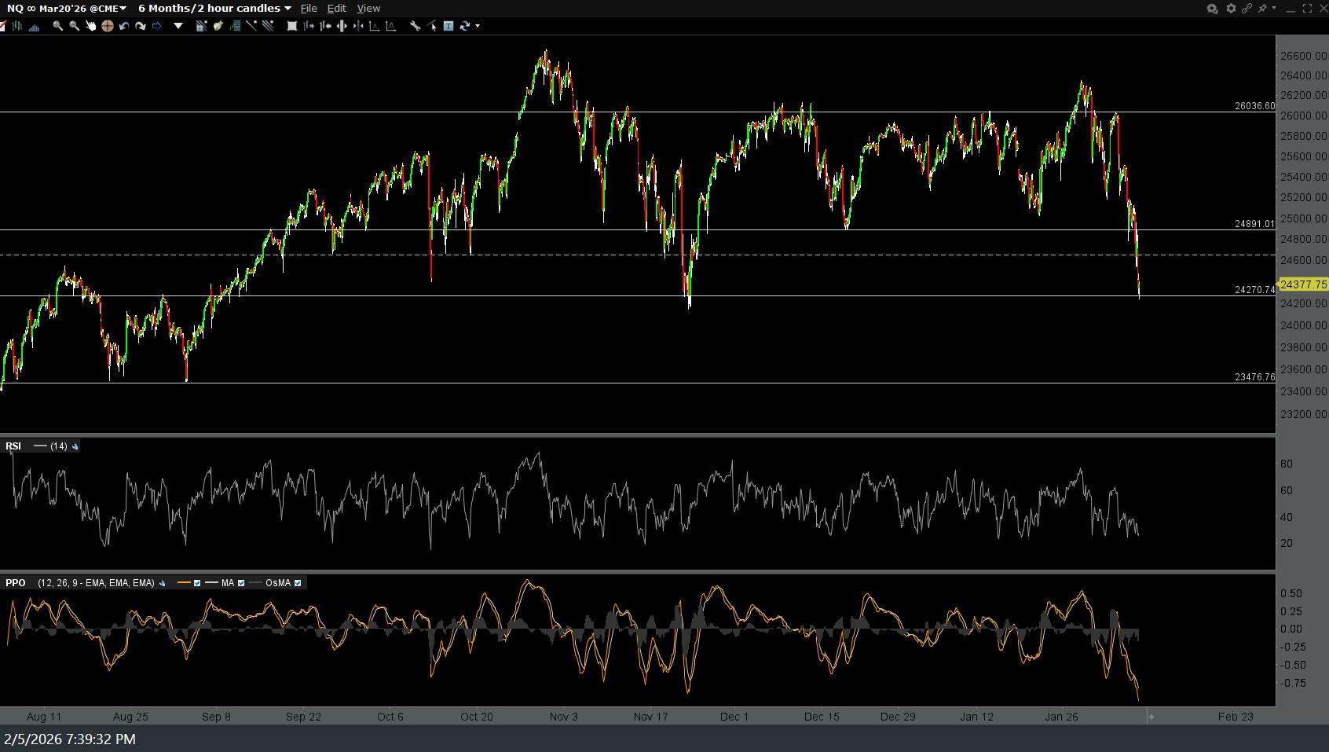The height and width of the screenshot is (752, 1329).
Task: Disable the OsMA histogram checkbox
Action: (298, 583)
